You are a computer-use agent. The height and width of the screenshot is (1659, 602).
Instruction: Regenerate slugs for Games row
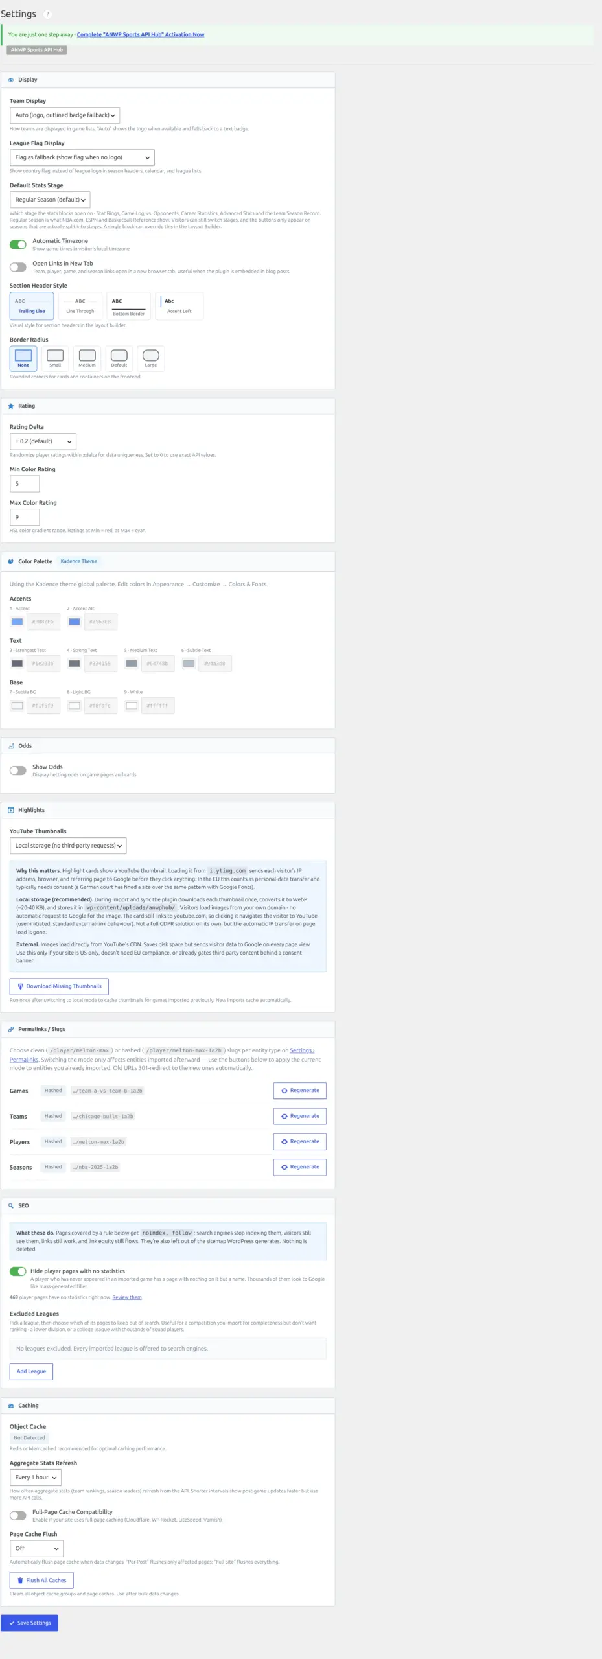(x=300, y=1091)
